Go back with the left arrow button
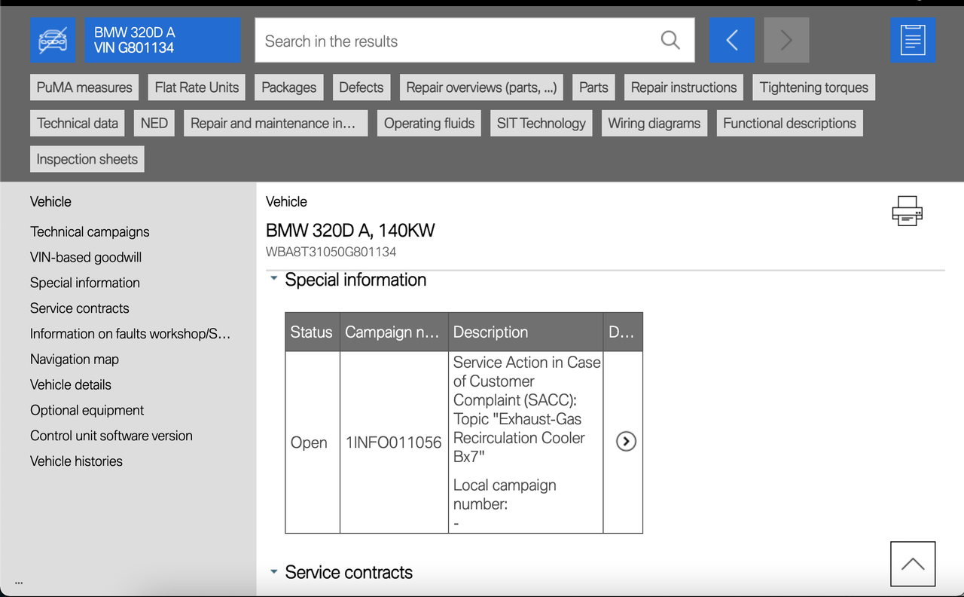Viewport: 964px width, 597px height. click(731, 41)
